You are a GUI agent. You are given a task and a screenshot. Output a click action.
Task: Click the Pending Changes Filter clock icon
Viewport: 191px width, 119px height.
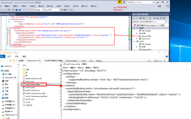tap(150, 18)
